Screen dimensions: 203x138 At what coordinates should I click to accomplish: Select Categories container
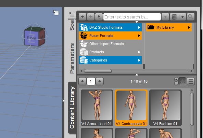coord(110,60)
